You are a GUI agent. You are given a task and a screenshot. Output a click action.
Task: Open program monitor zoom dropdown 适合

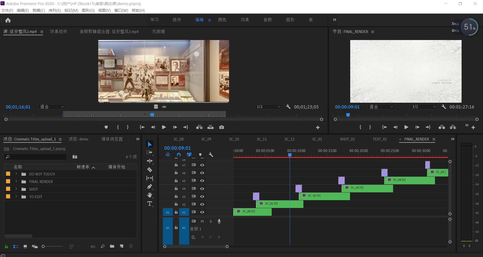pos(381,107)
